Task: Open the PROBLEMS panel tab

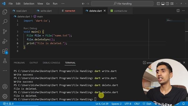Action: 19,63
